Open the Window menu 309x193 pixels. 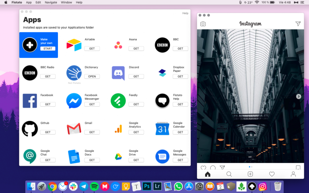(x=66, y=2)
